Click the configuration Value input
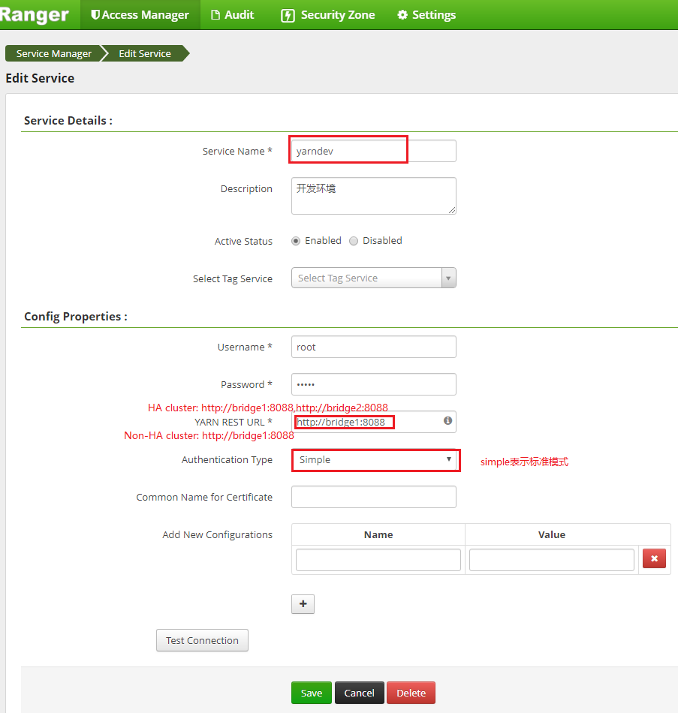This screenshot has width=678, height=713. pyautogui.click(x=552, y=560)
